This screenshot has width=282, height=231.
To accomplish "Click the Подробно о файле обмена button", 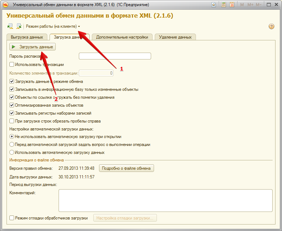I will coord(127,168).
